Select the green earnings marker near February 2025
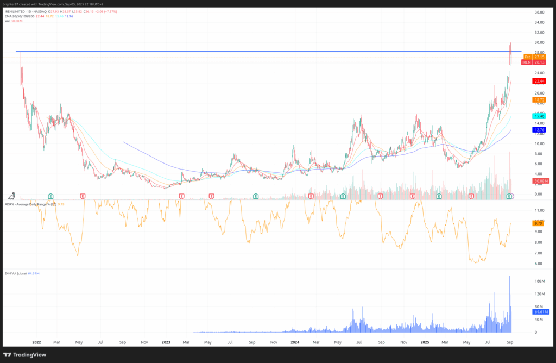556x363 pixels. click(439, 196)
